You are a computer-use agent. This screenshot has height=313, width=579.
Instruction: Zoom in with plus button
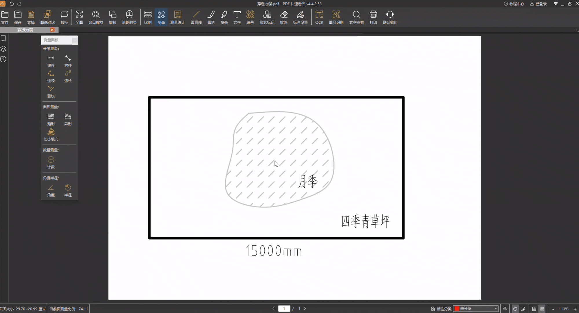point(575,309)
